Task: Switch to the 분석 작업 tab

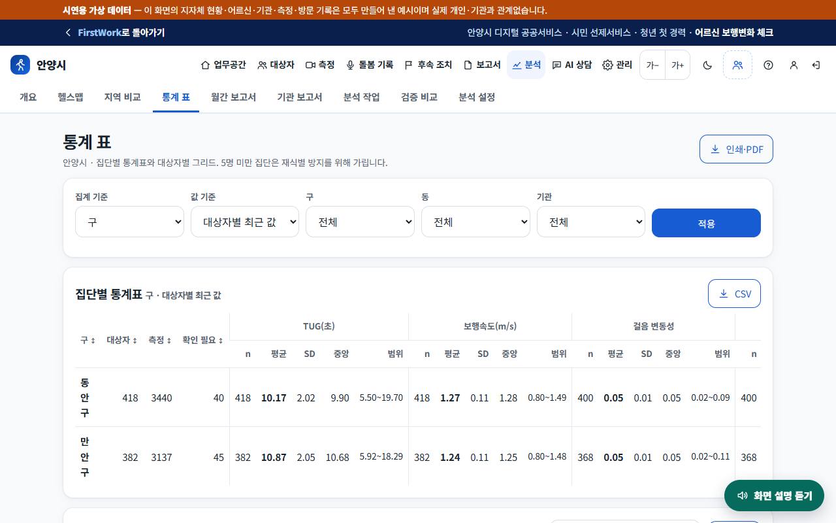Action: (x=361, y=97)
